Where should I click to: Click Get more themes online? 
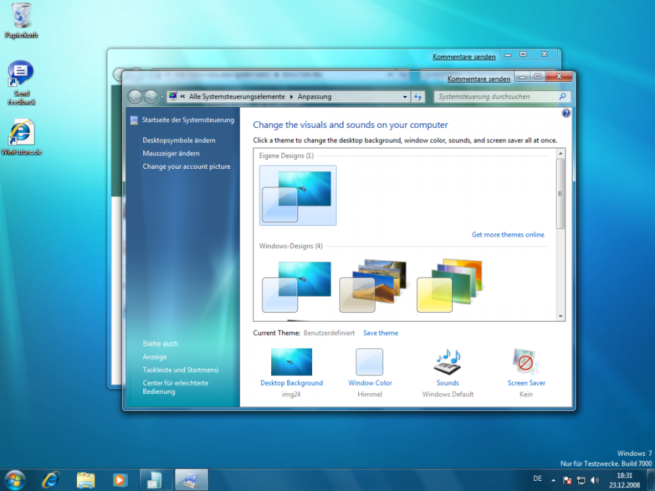[508, 235]
